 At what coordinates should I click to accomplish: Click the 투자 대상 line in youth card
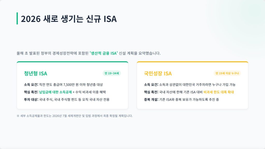[67, 100]
